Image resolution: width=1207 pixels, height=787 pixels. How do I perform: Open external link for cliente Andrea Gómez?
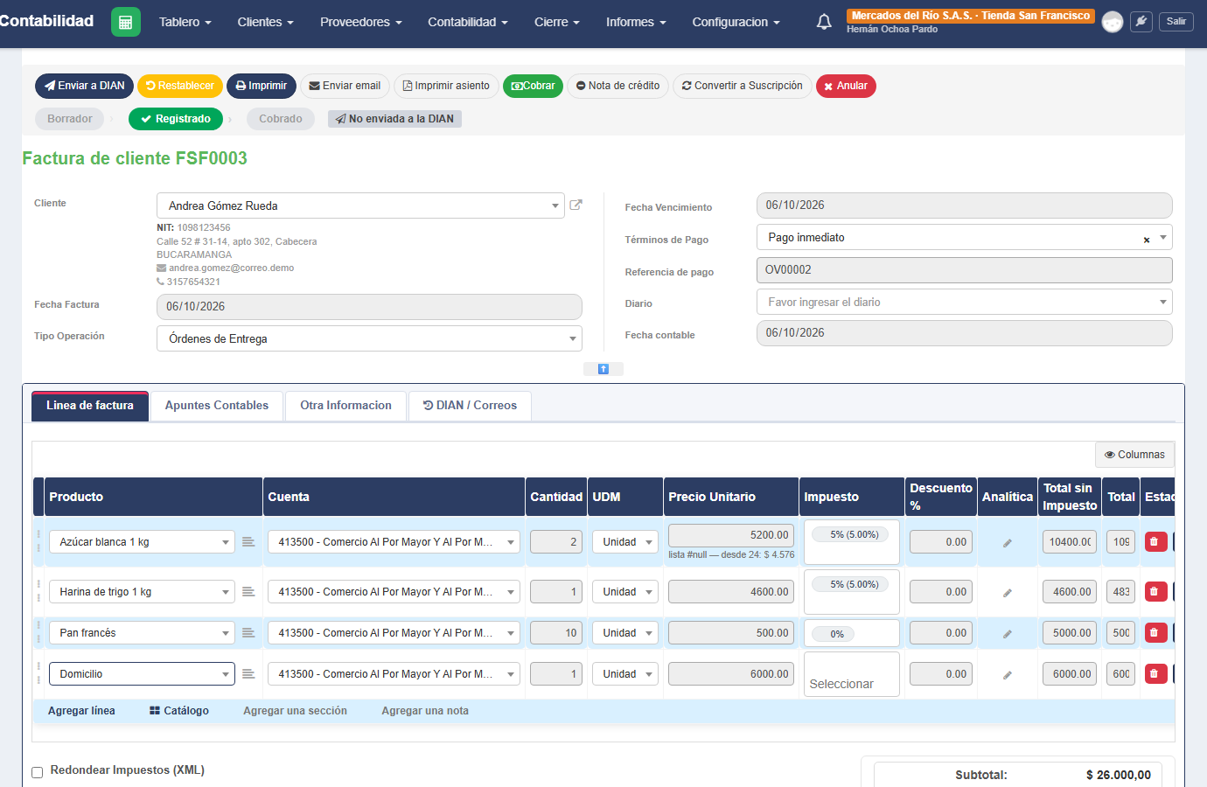click(x=576, y=205)
